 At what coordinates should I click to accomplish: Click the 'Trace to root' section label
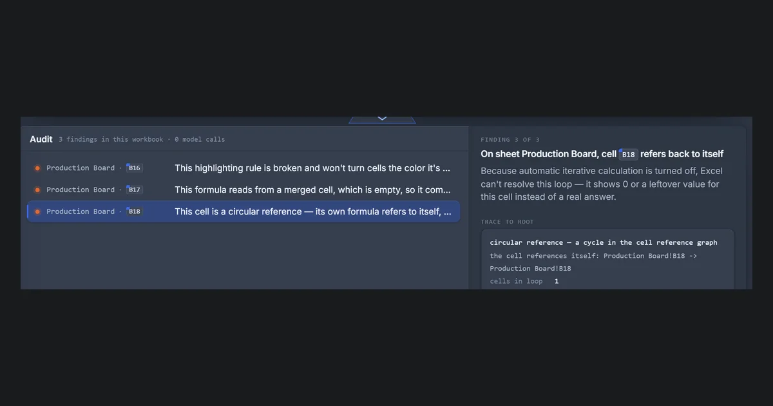507,222
